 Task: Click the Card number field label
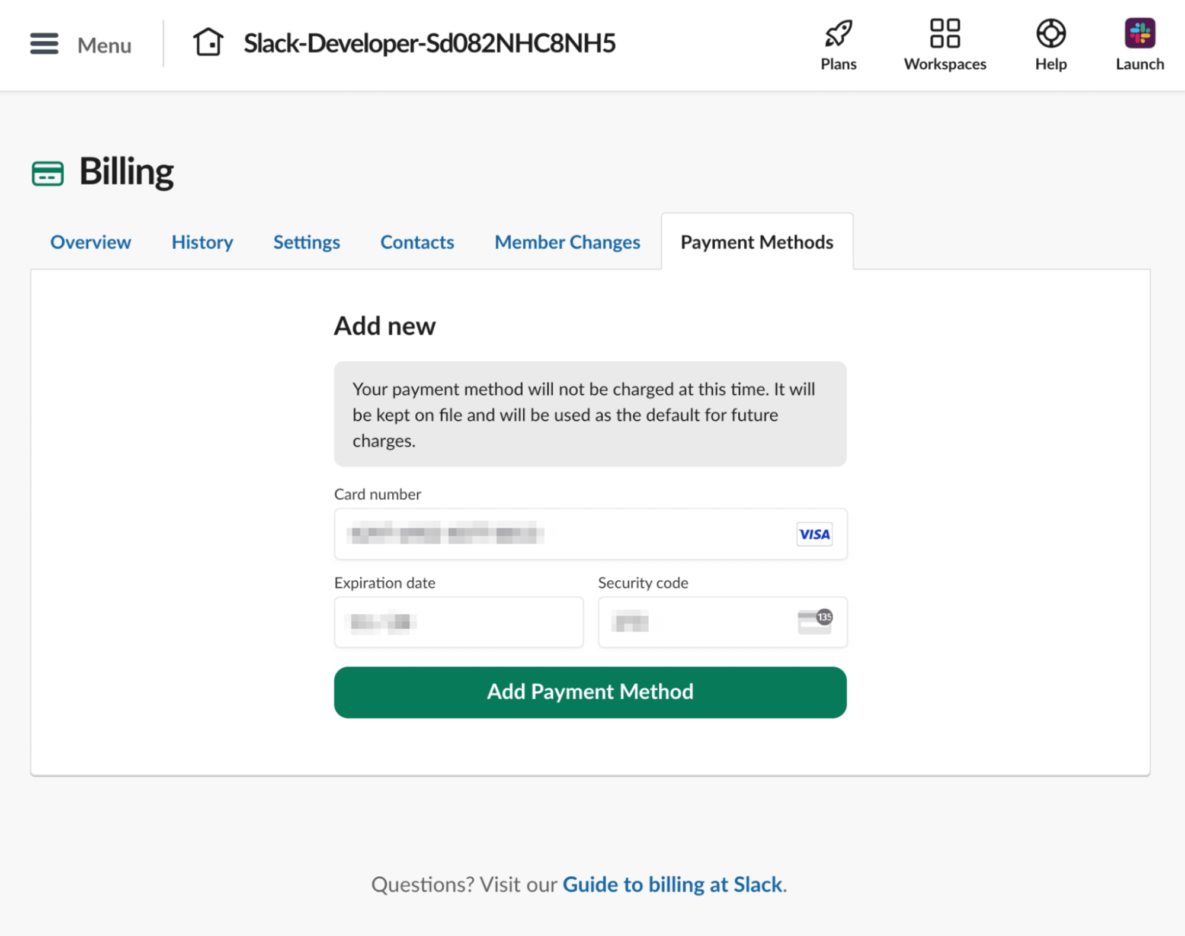click(377, 494)
